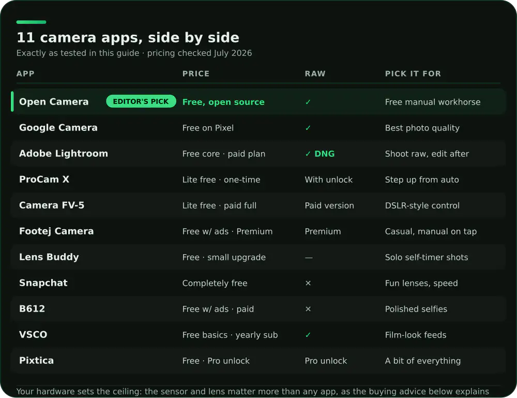
Task: Click 'Casual, manual on tap' description
Action: point(431,231)
